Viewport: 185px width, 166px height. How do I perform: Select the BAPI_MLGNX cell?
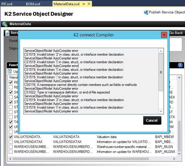[165, 152]
